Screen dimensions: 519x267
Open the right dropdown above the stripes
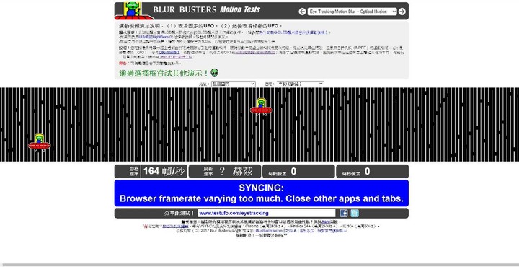pyautogui.click(x=300, y=84)
